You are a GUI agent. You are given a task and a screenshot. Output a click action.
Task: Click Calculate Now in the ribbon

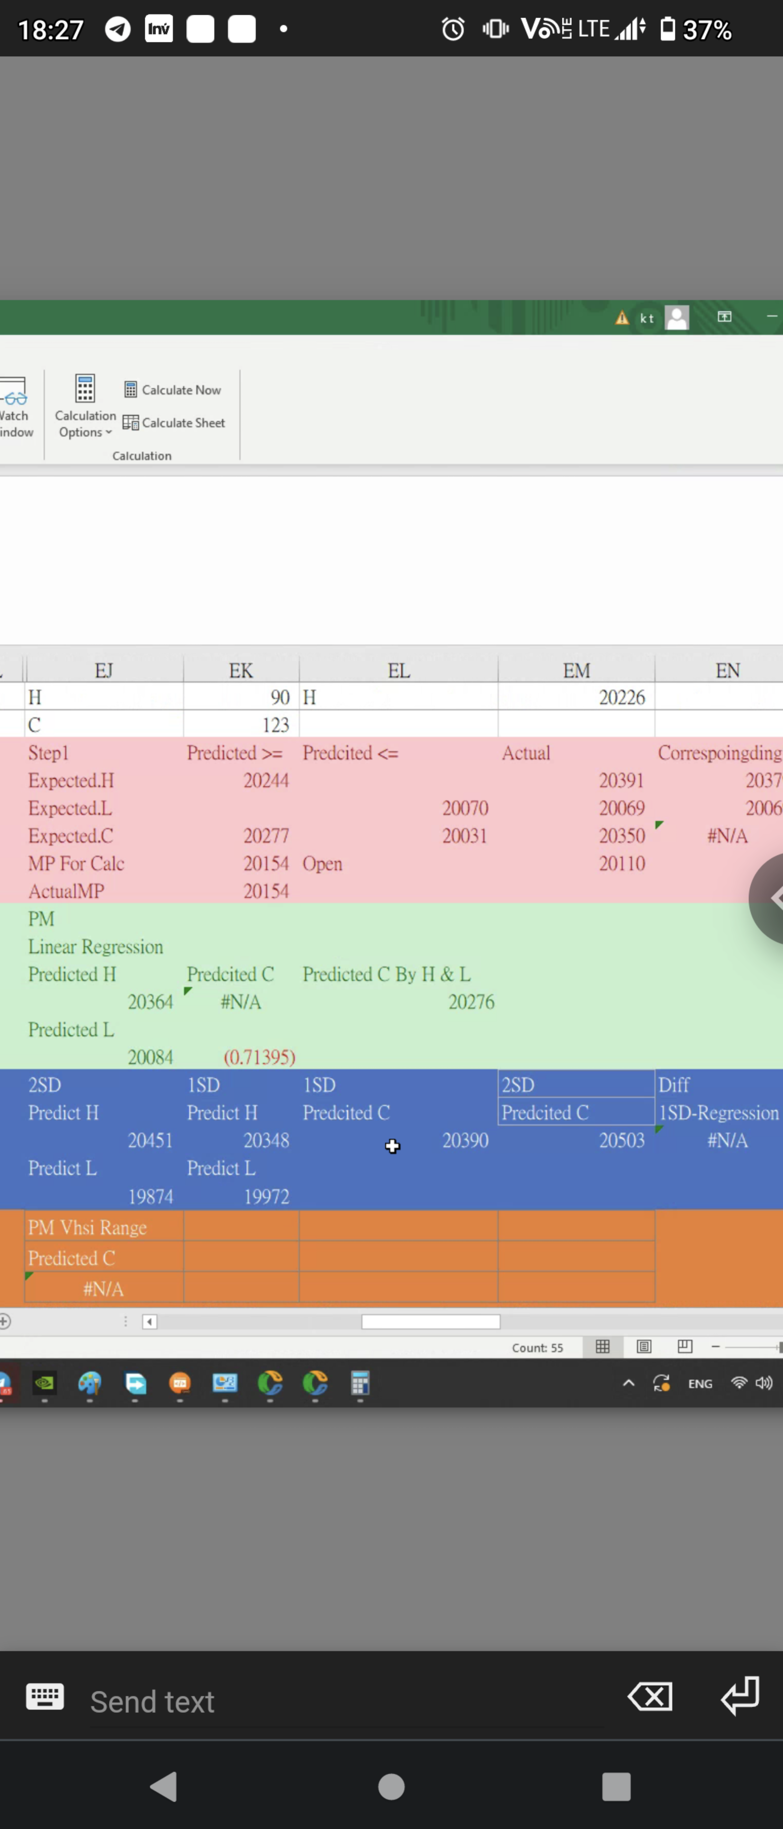(x=172, y=390)
